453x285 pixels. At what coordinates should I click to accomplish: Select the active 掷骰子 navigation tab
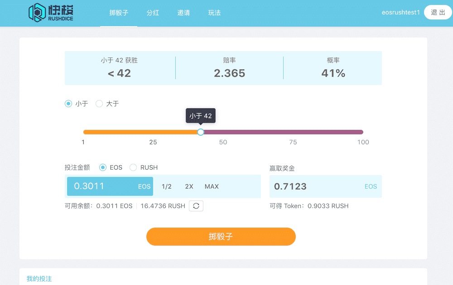point(118,13)
